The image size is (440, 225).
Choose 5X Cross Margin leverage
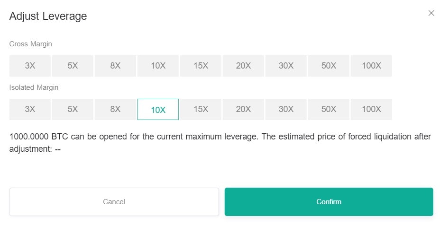point(73,66)
